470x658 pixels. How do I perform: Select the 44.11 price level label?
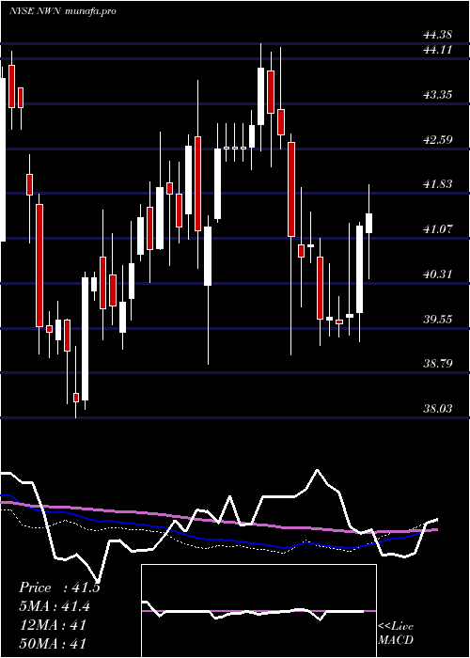click(x=438, y=50)
